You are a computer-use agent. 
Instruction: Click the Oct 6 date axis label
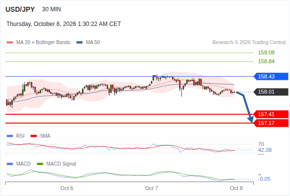67,188
